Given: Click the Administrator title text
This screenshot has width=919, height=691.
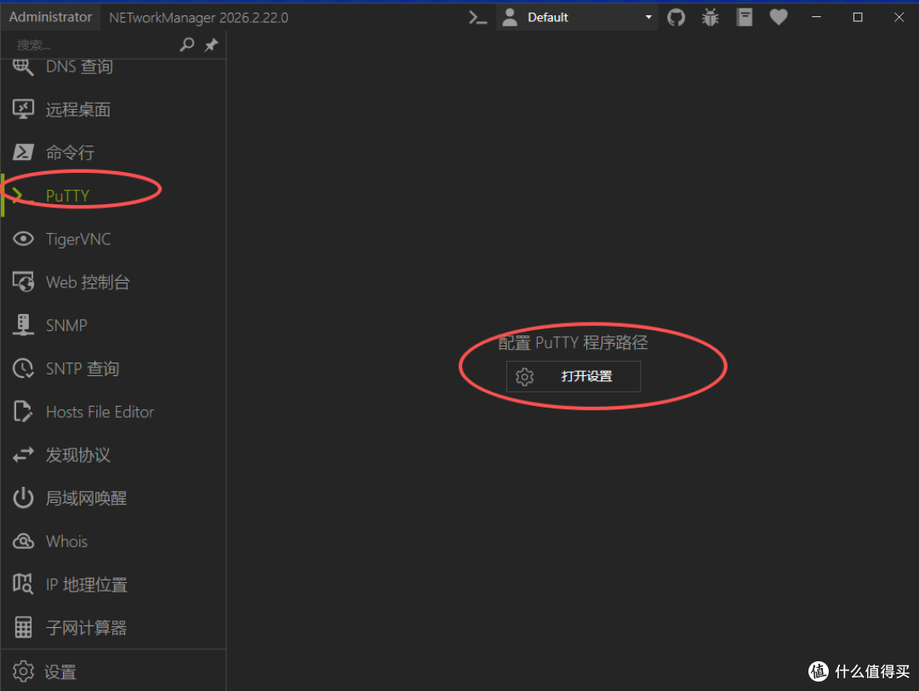Looking at the screenshot, I should point(50,17).
